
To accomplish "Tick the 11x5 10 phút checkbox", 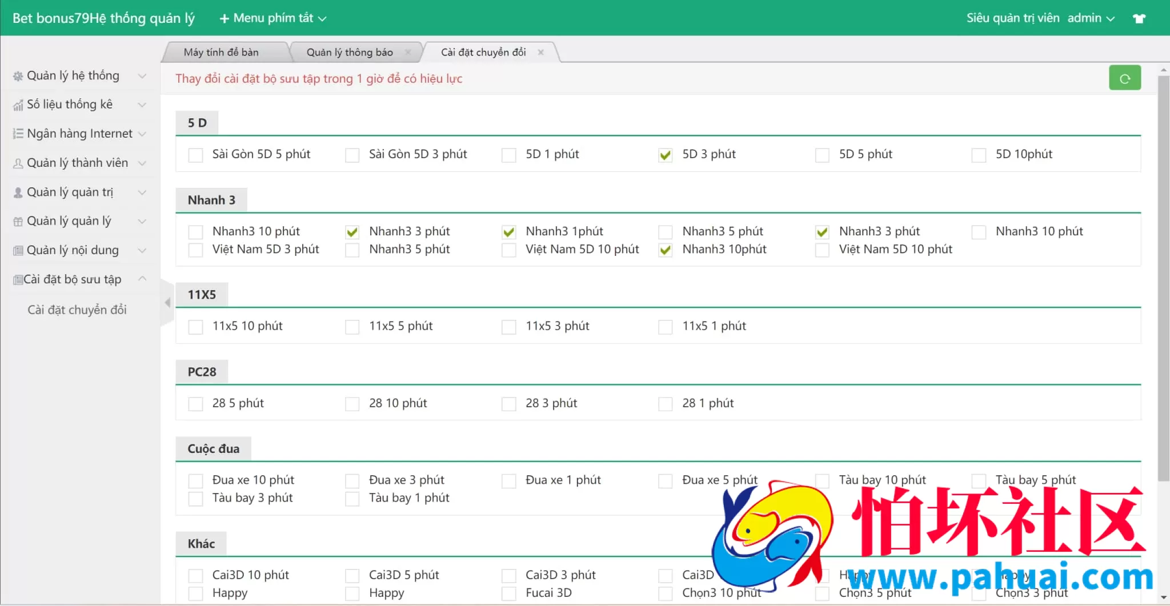I will tap(195, 327).
